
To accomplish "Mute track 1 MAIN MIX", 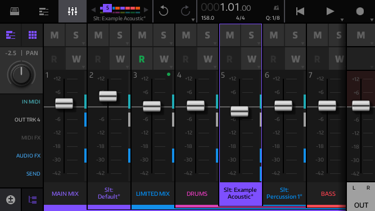I will click(55, 35).
